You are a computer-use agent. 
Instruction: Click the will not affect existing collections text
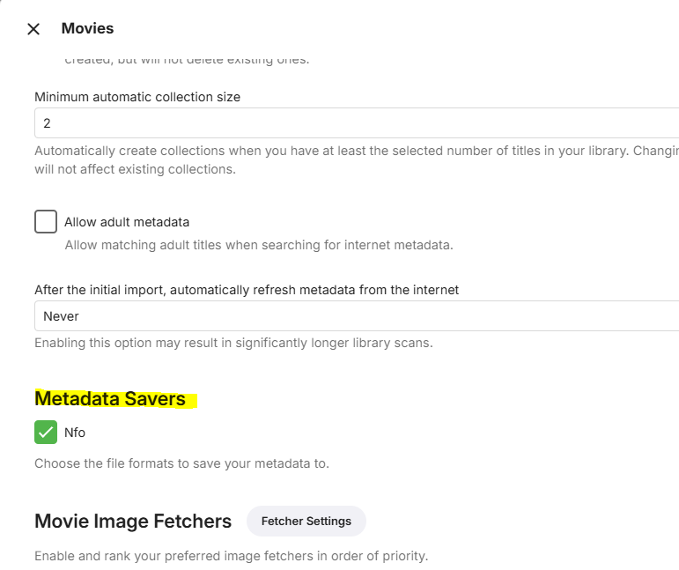[x=135, y=169]
